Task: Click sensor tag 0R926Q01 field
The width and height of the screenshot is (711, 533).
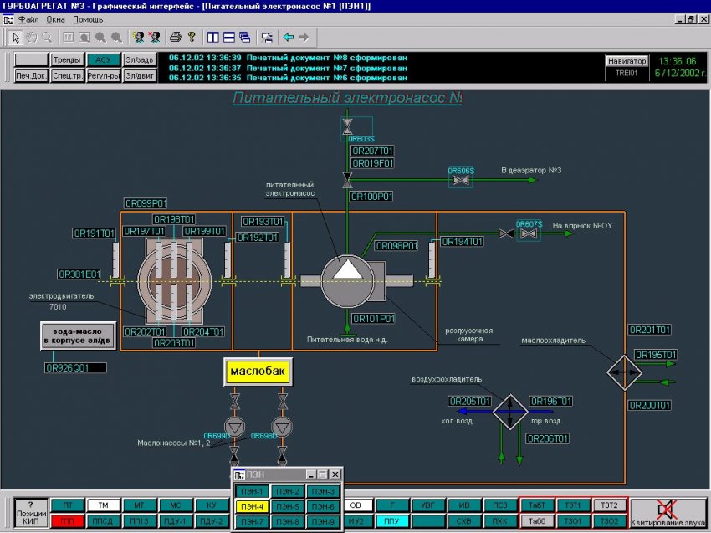Action: click(x=76, y=368)
